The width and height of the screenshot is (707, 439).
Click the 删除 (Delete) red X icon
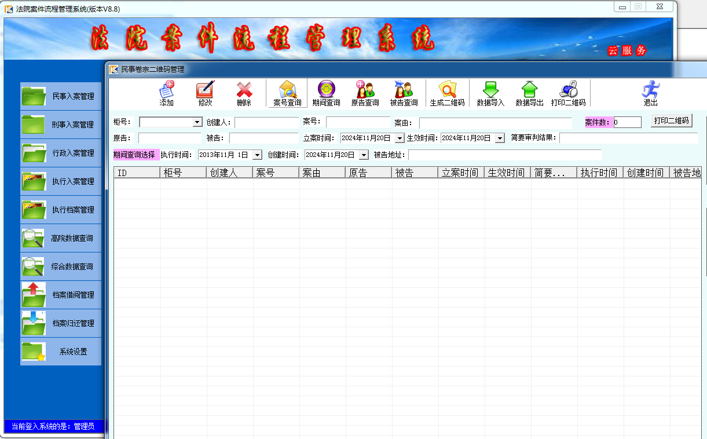pos(244,93)
